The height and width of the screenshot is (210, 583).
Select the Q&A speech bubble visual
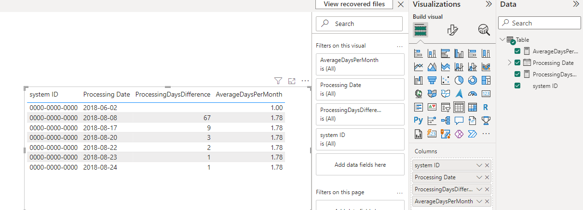point(459,120)
